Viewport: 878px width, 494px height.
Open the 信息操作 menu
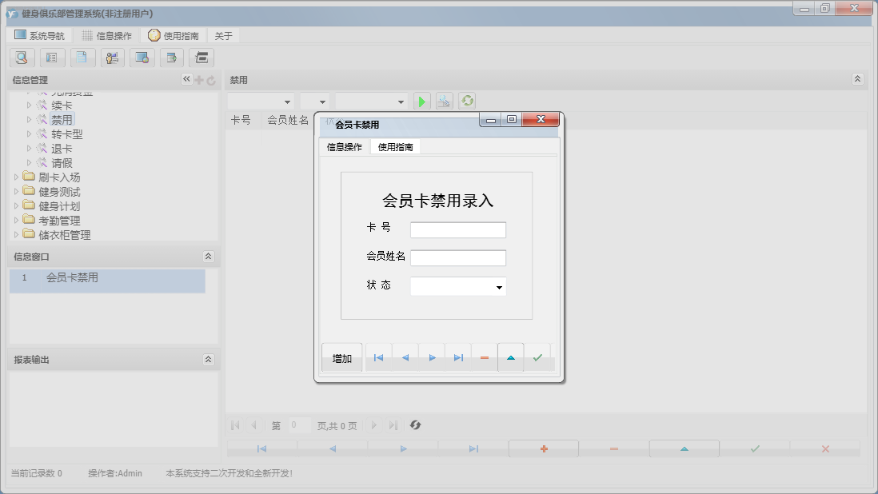[105, 34]
